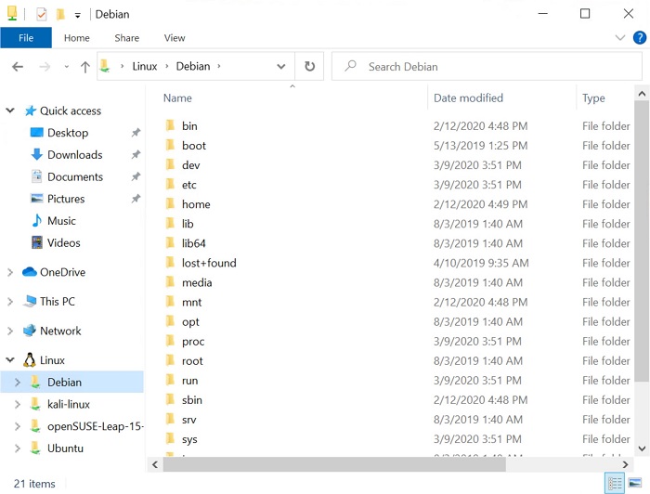
Task: Expand the This PC tree node
Action: [10, 301]
